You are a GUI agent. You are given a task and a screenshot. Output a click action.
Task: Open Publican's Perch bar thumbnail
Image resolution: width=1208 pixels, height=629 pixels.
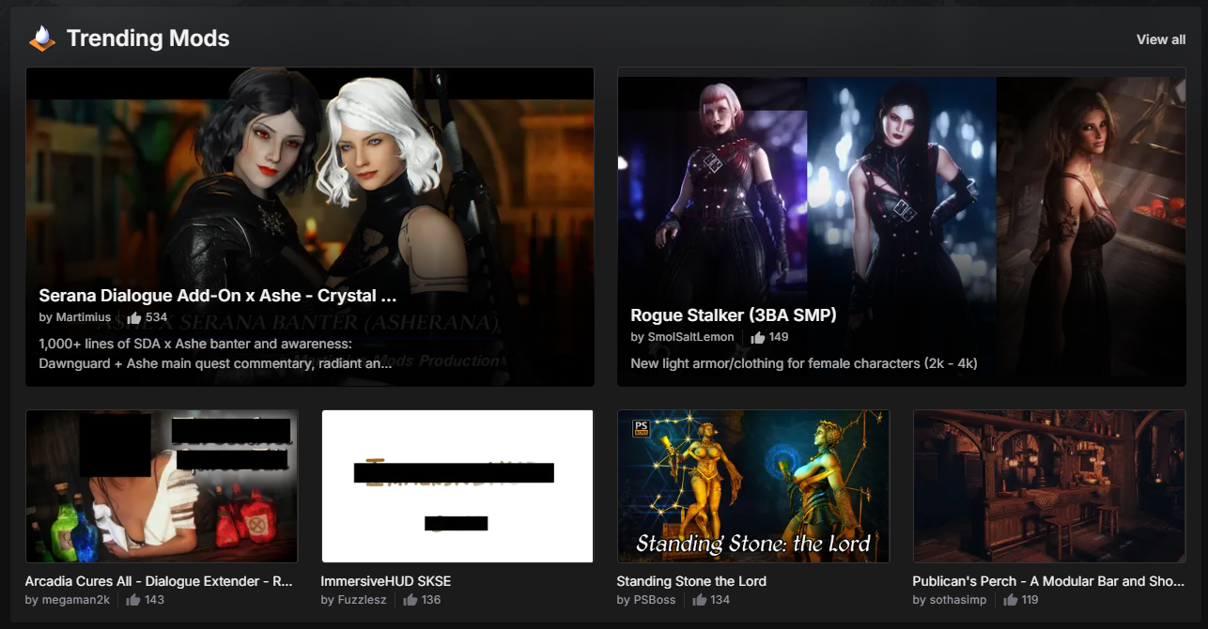1049,486
